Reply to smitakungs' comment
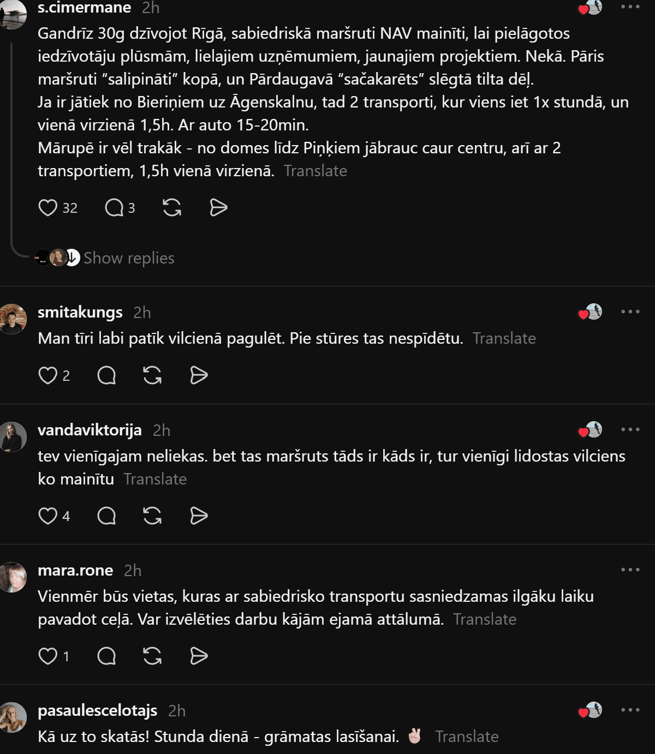 (106, 375)
